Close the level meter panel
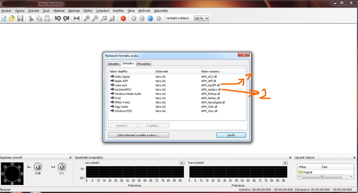 point(70,158)
